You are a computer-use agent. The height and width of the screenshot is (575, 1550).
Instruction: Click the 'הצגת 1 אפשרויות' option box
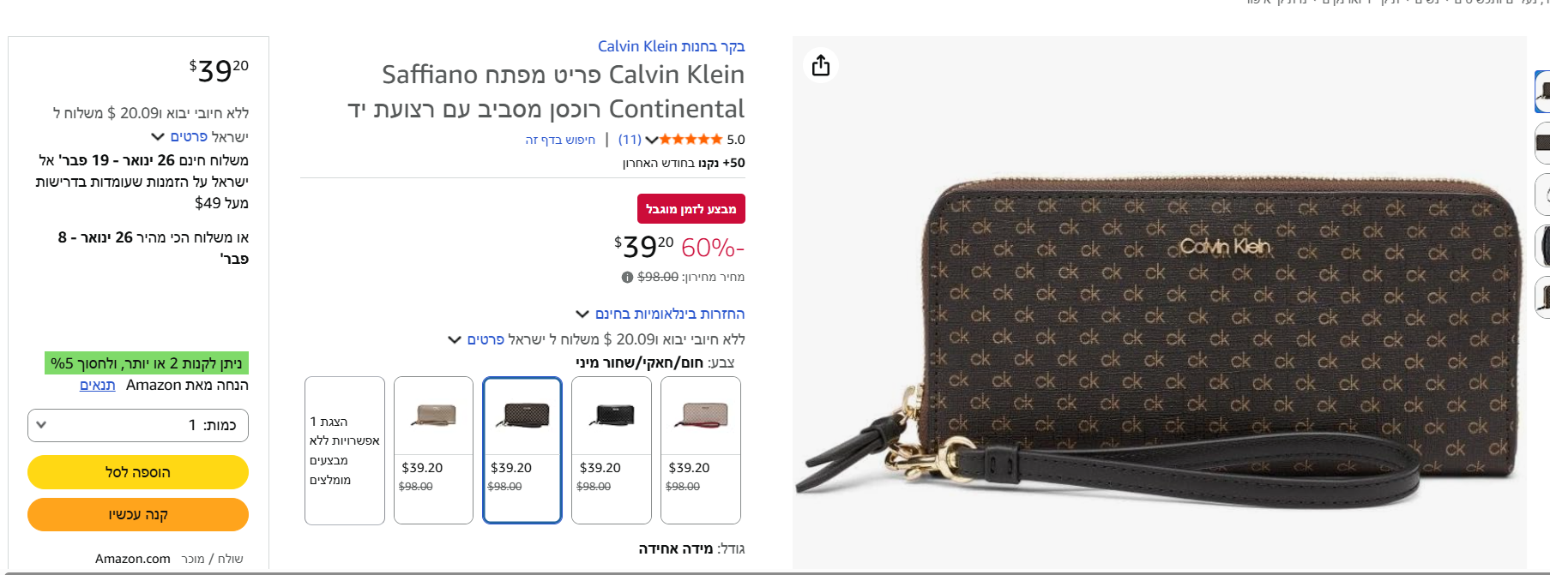click(x=345, y=450)
